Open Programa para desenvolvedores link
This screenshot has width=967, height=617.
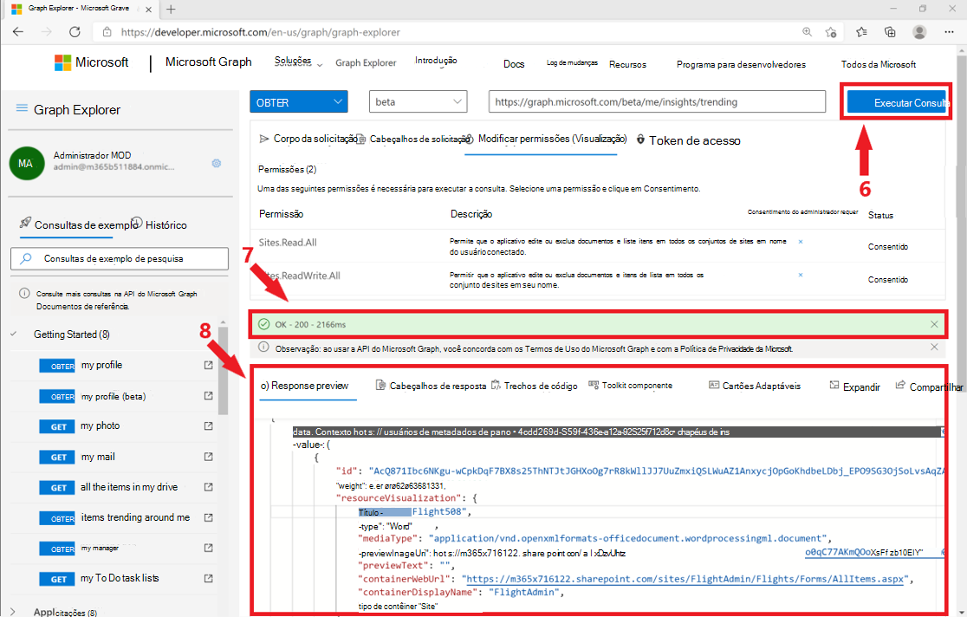742,64
